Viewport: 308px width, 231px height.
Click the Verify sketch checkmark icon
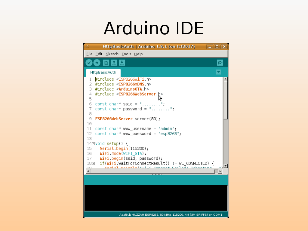[x=89, y=63]
